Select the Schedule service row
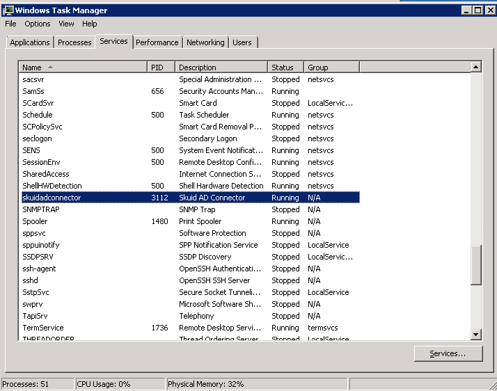This screenshot has height=391, width=497. tap(191, 115)
